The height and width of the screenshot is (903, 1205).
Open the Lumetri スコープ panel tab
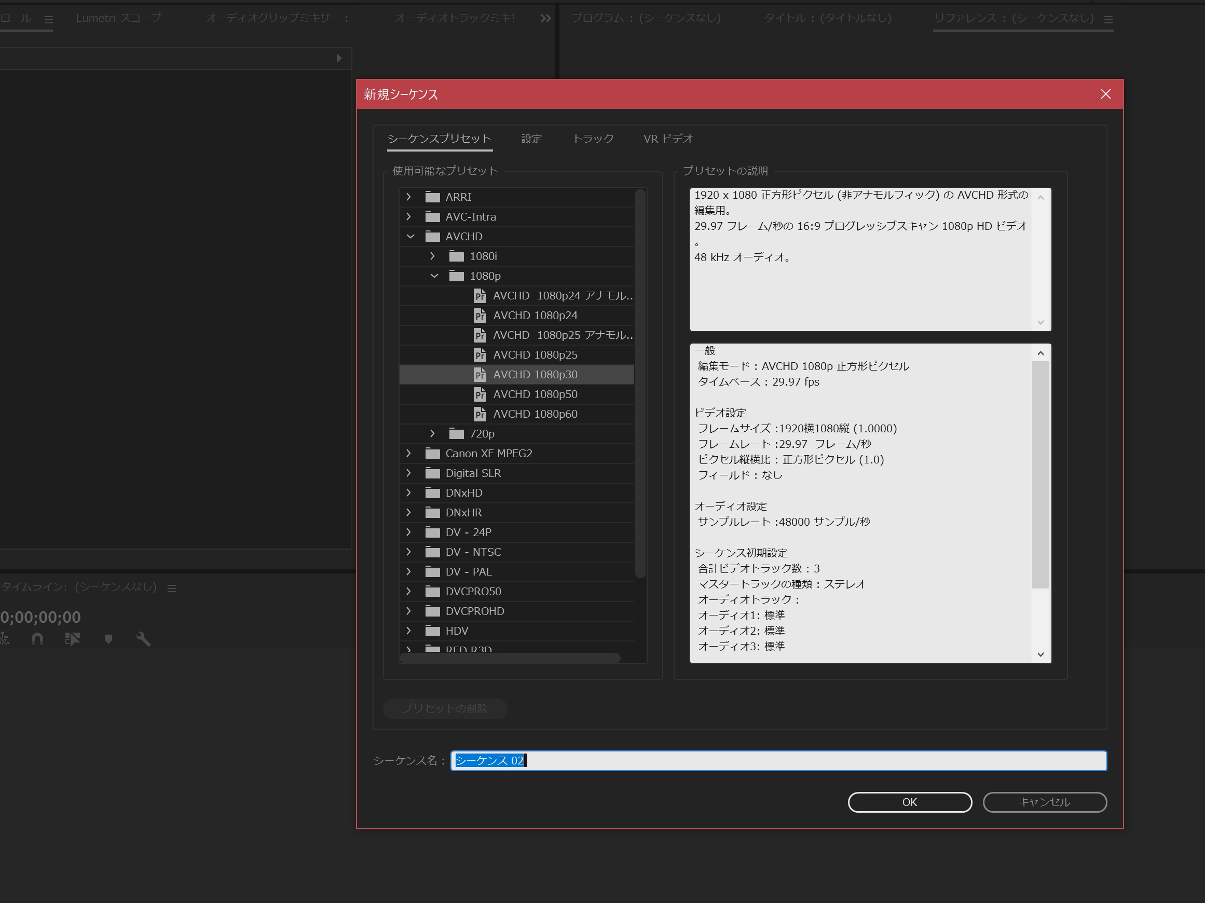coord(118,18)
